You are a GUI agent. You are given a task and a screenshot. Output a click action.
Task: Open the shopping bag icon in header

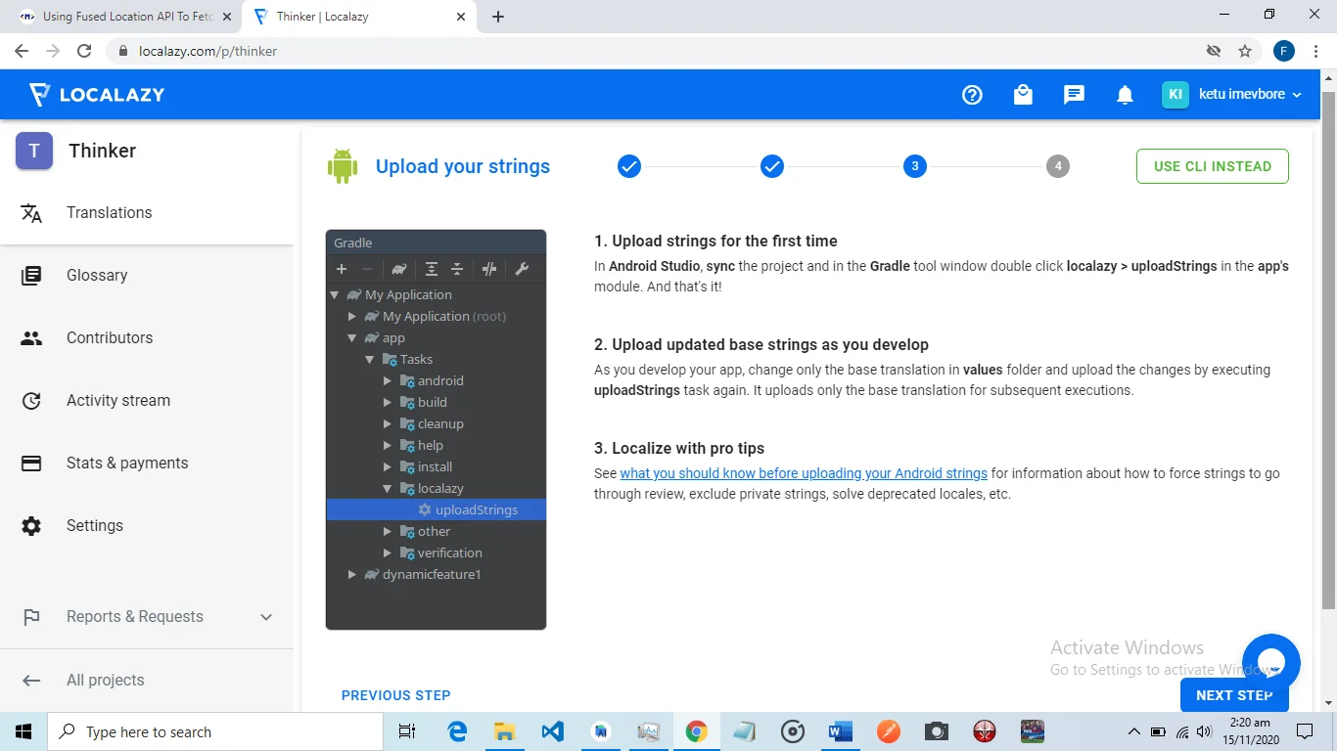[1023, 95]
